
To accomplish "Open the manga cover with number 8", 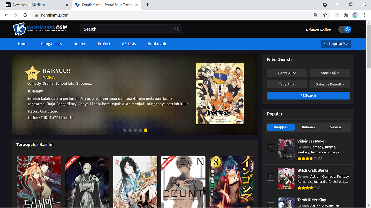I will pos(232,182).
